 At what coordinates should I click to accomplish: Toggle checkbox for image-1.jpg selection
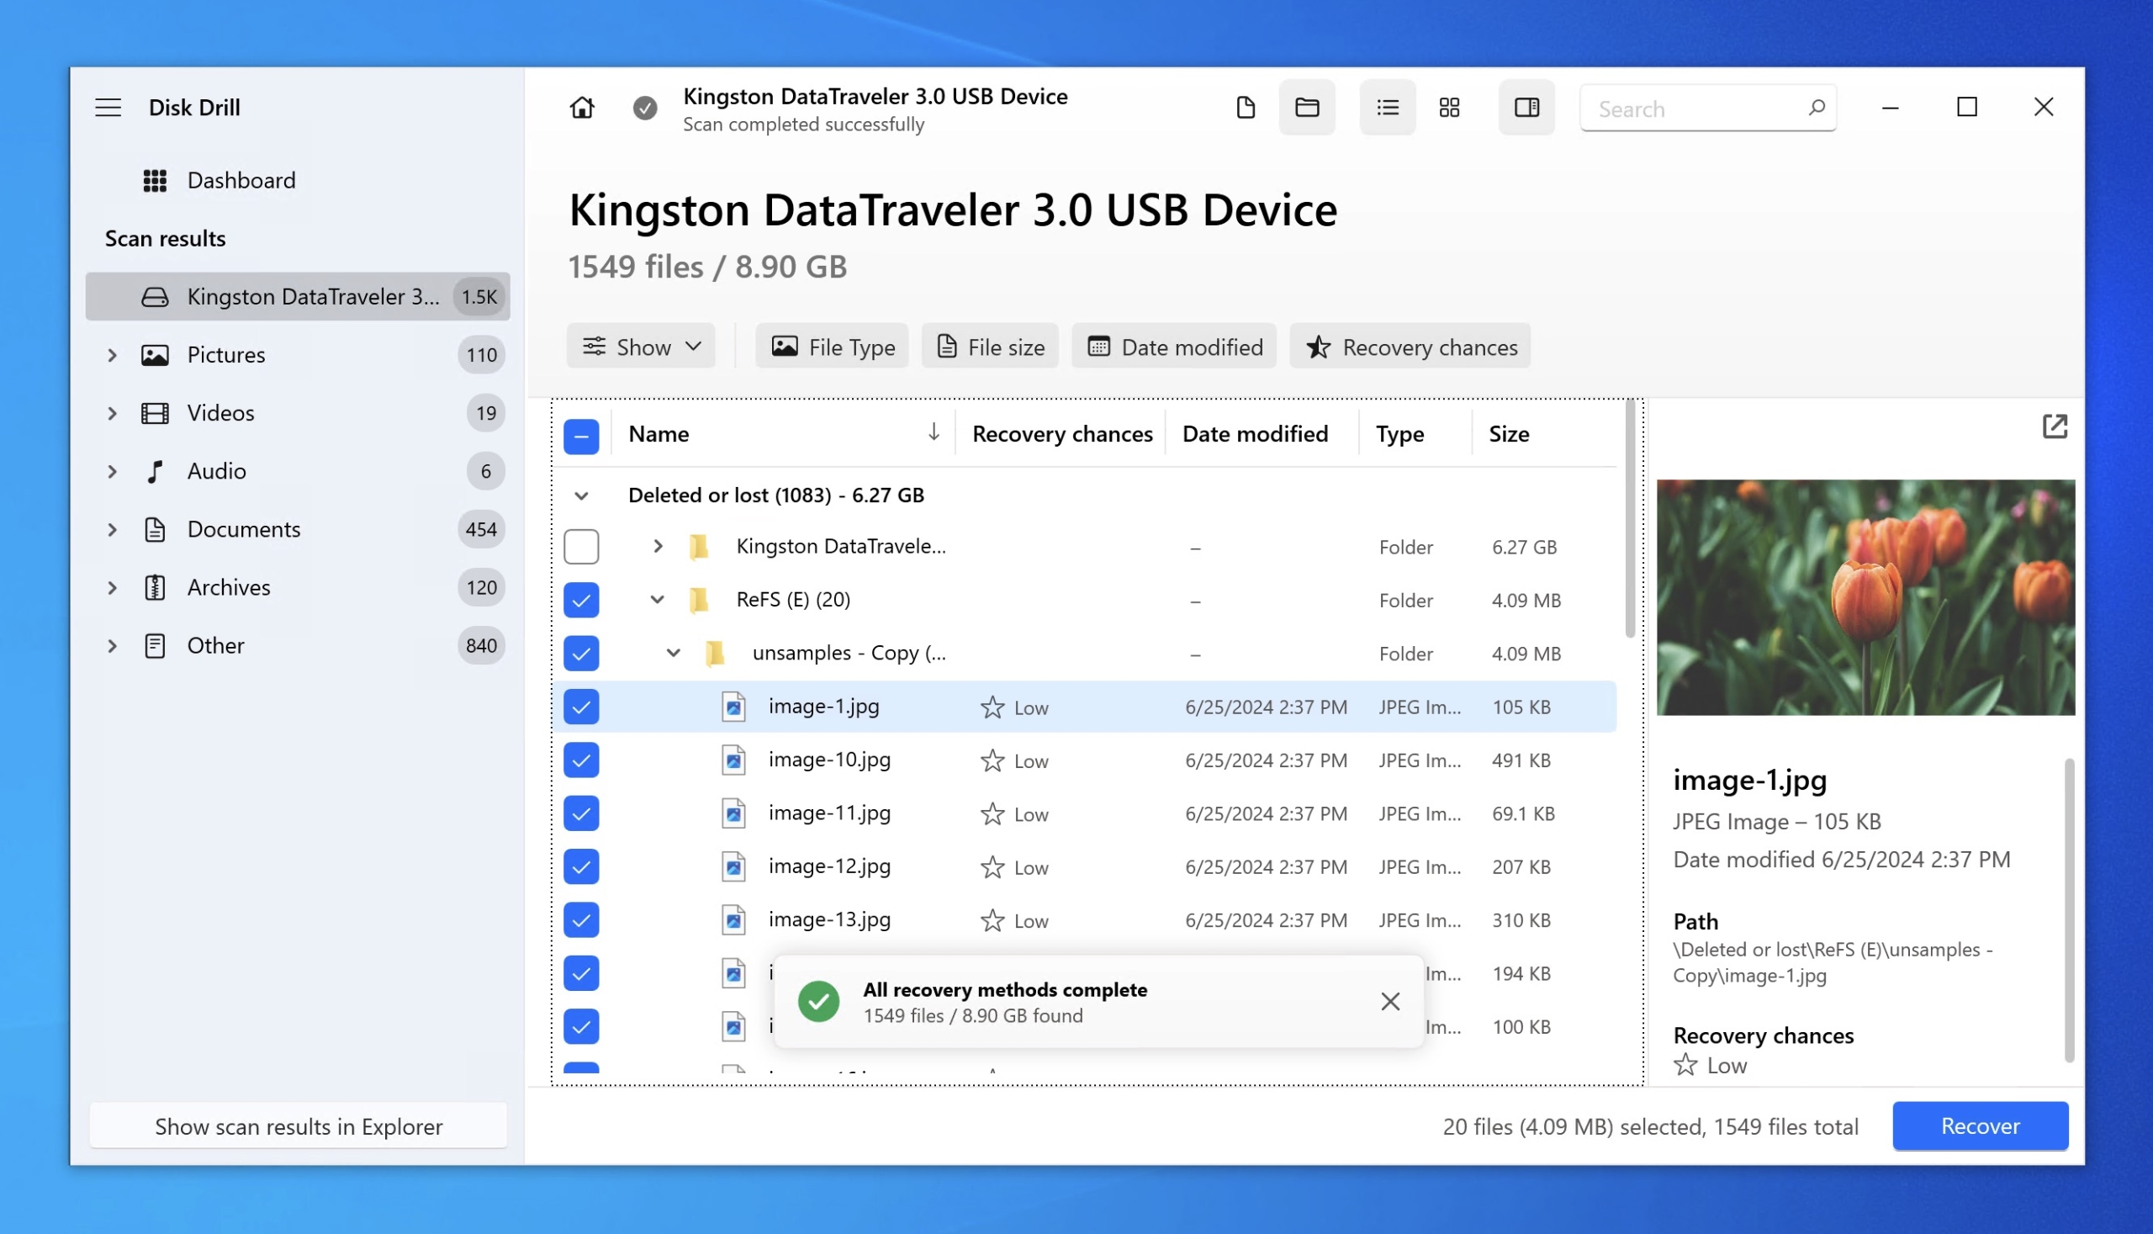pyautogui.click(x=581, y=706)
